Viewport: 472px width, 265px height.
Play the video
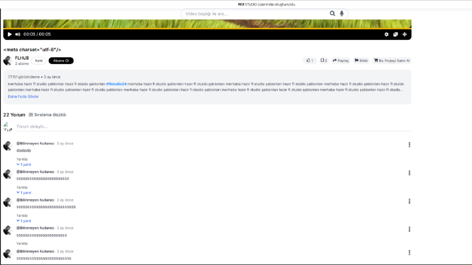(10, 34)
